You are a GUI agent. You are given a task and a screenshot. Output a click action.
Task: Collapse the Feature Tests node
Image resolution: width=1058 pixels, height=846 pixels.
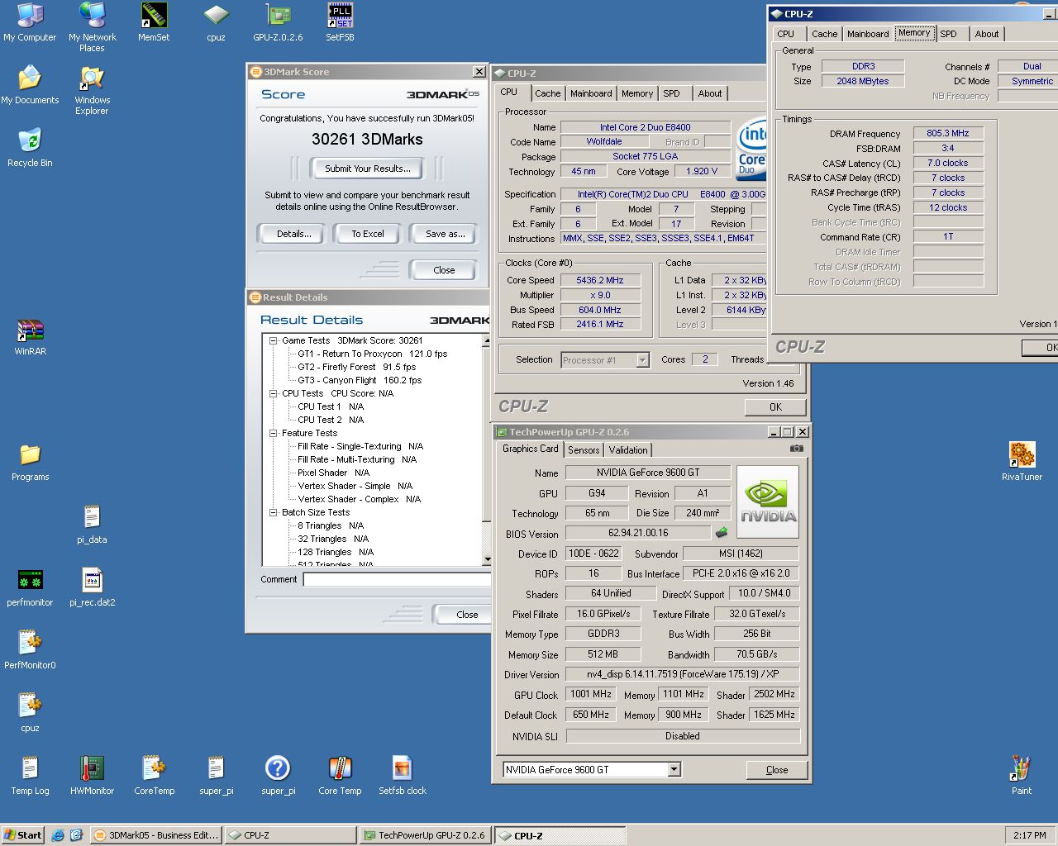pos(274,433)
